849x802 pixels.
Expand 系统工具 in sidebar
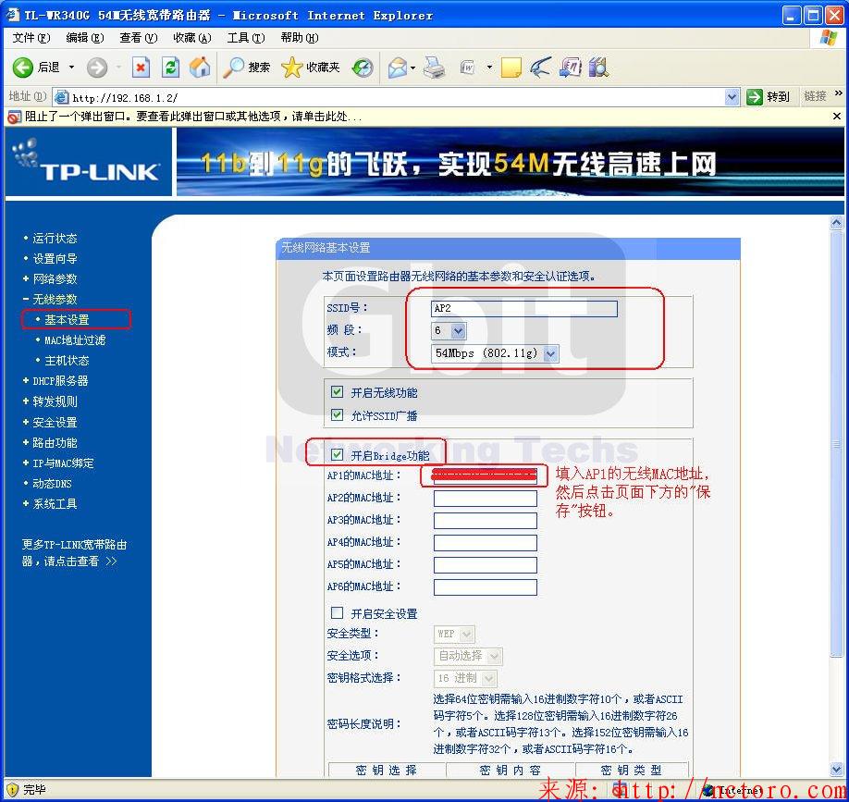click(x=55, y=504)
